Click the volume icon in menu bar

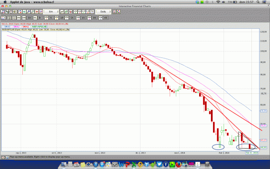click(x=224, y=2)
